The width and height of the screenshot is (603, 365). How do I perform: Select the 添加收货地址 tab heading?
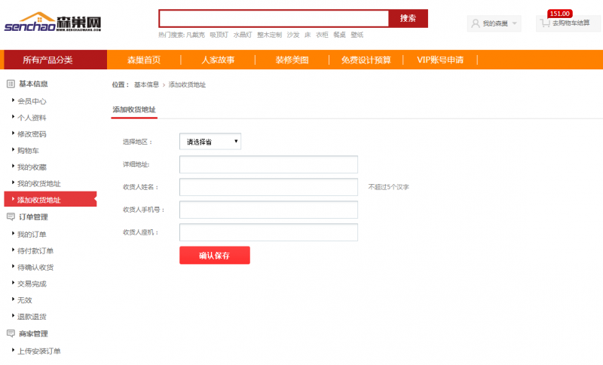tap(134, 109)
